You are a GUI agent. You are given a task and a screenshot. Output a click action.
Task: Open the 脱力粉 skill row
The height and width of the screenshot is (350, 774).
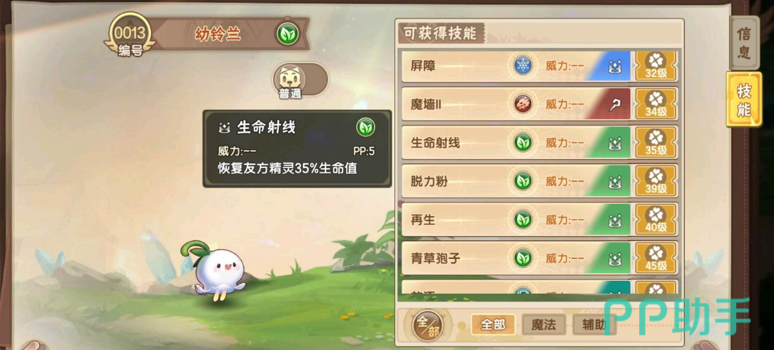tap(517, 181)
